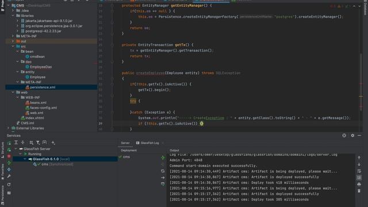Click the right arrow icon beside Deployment list
Viewport: 368px width, 207px height.
point(163,178)
